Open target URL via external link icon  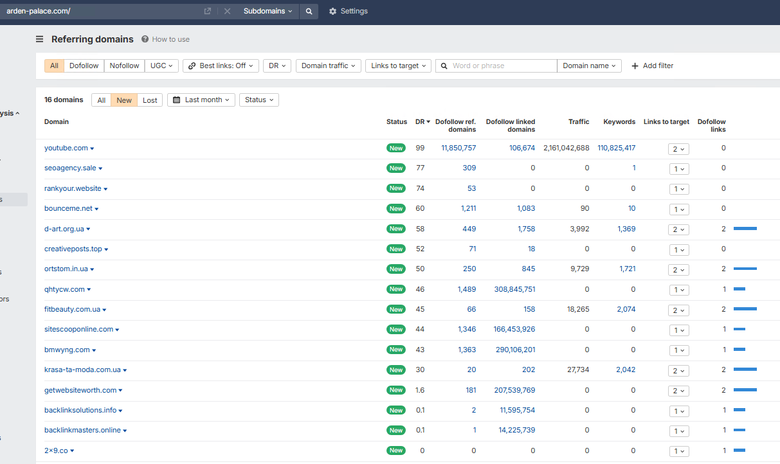pos(208,12)
